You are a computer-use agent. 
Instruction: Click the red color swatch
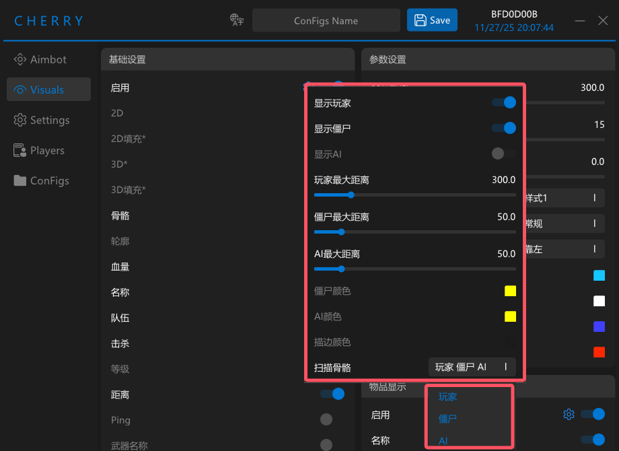(599, 352)
